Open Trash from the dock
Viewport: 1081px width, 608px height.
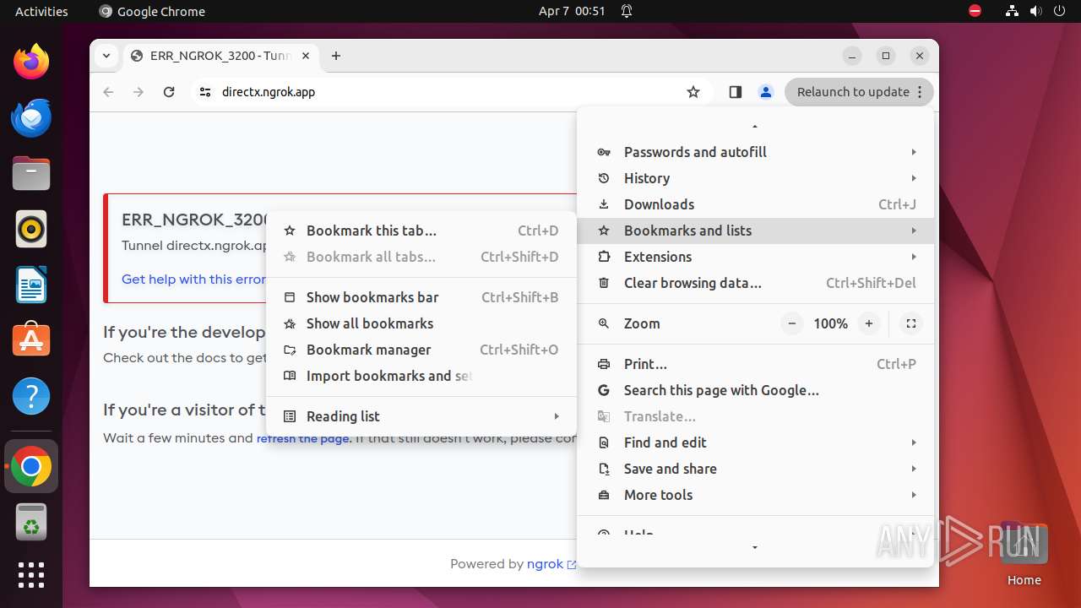pyautogui.click(x=31, y=522)
